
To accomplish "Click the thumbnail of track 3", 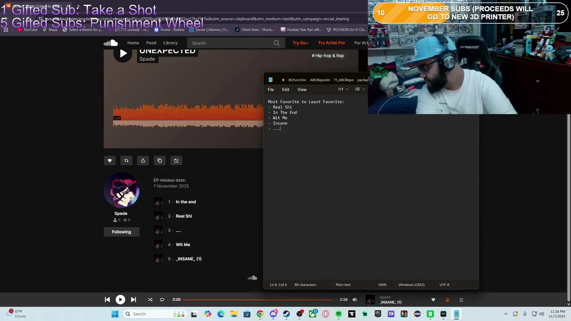I will [x=158, y=230].
